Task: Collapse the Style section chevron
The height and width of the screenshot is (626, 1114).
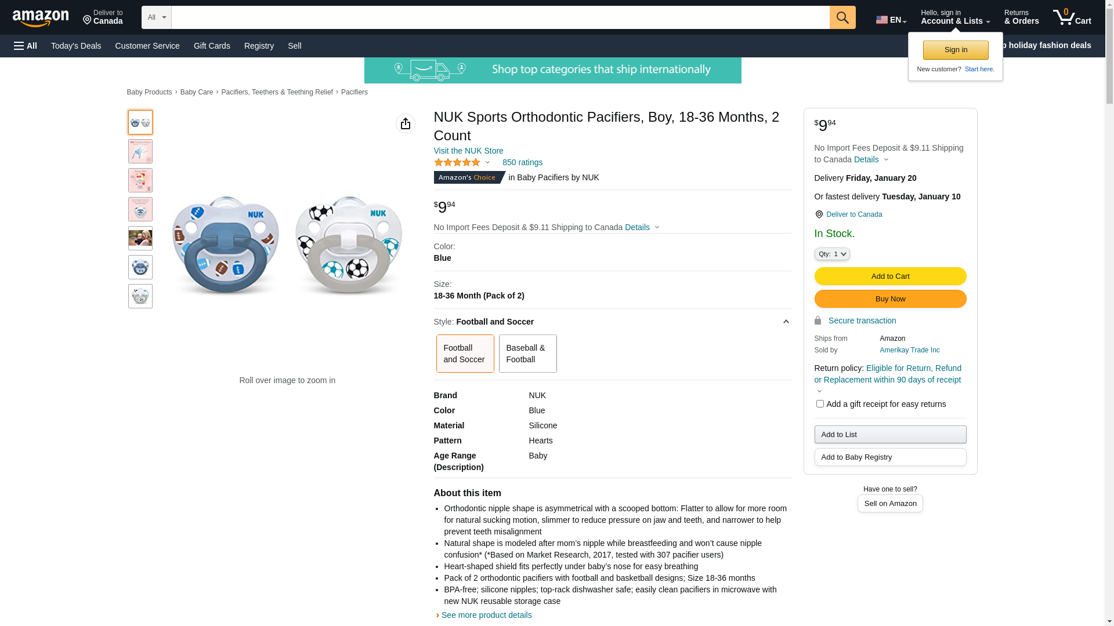Action: pyautogui.click(x=786, y=322)
